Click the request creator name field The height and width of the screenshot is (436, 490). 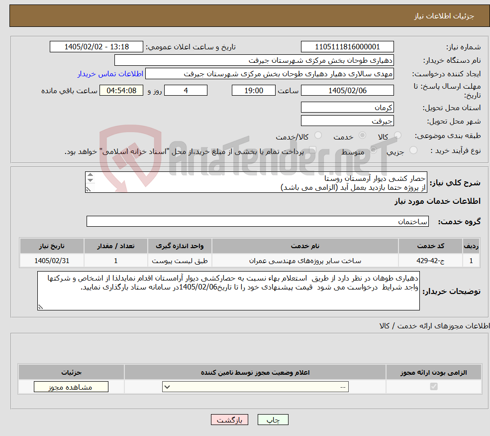pos(269,74)
